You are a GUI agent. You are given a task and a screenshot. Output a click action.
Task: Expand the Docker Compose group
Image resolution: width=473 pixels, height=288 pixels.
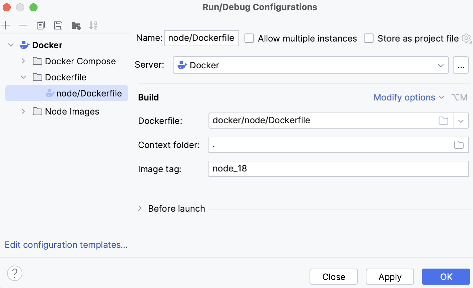coord(23,61)
